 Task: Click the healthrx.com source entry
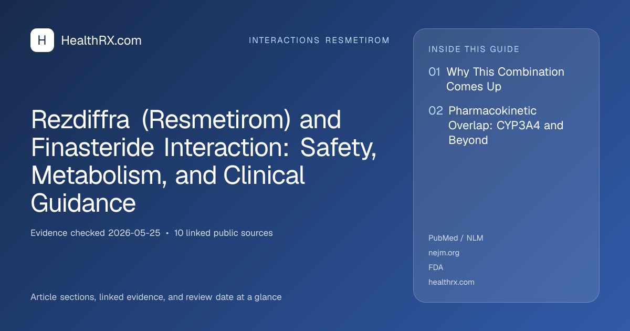(451, 282)
